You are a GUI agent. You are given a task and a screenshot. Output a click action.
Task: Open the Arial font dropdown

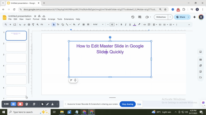click(98, 25)
